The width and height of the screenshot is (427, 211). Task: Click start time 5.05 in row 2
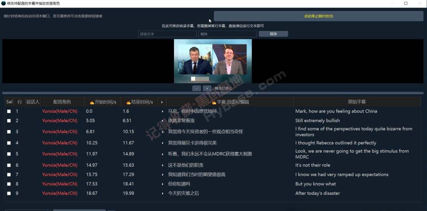(x=90, y=121)
